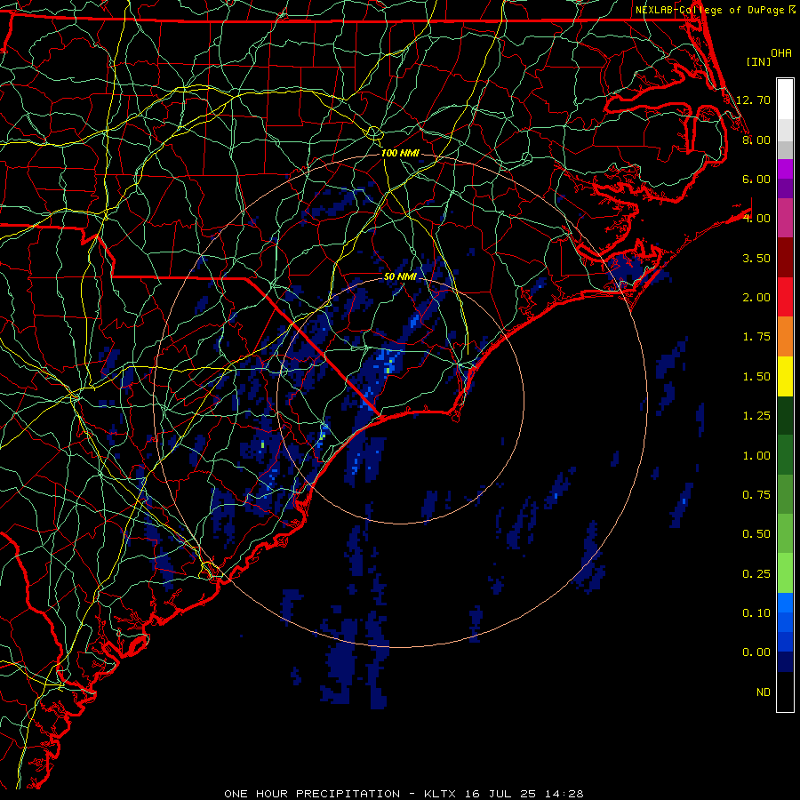Select the 1.25 legend value
The image size is (800, 800).
point(756,416)
